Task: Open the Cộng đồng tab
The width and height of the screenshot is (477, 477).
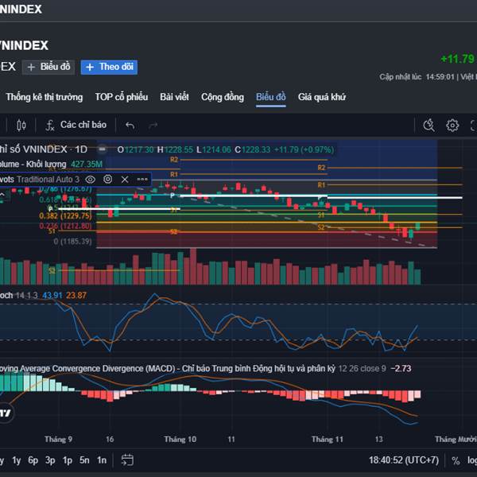Action: (x=223, y=97)
